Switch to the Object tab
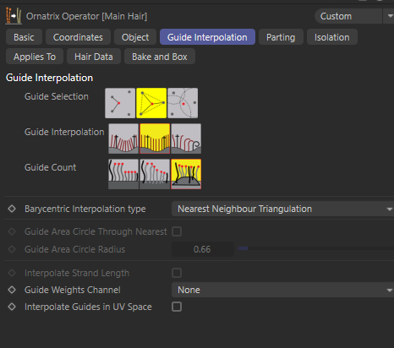This screenshot has width=394, height=348. tap(135, 37)
